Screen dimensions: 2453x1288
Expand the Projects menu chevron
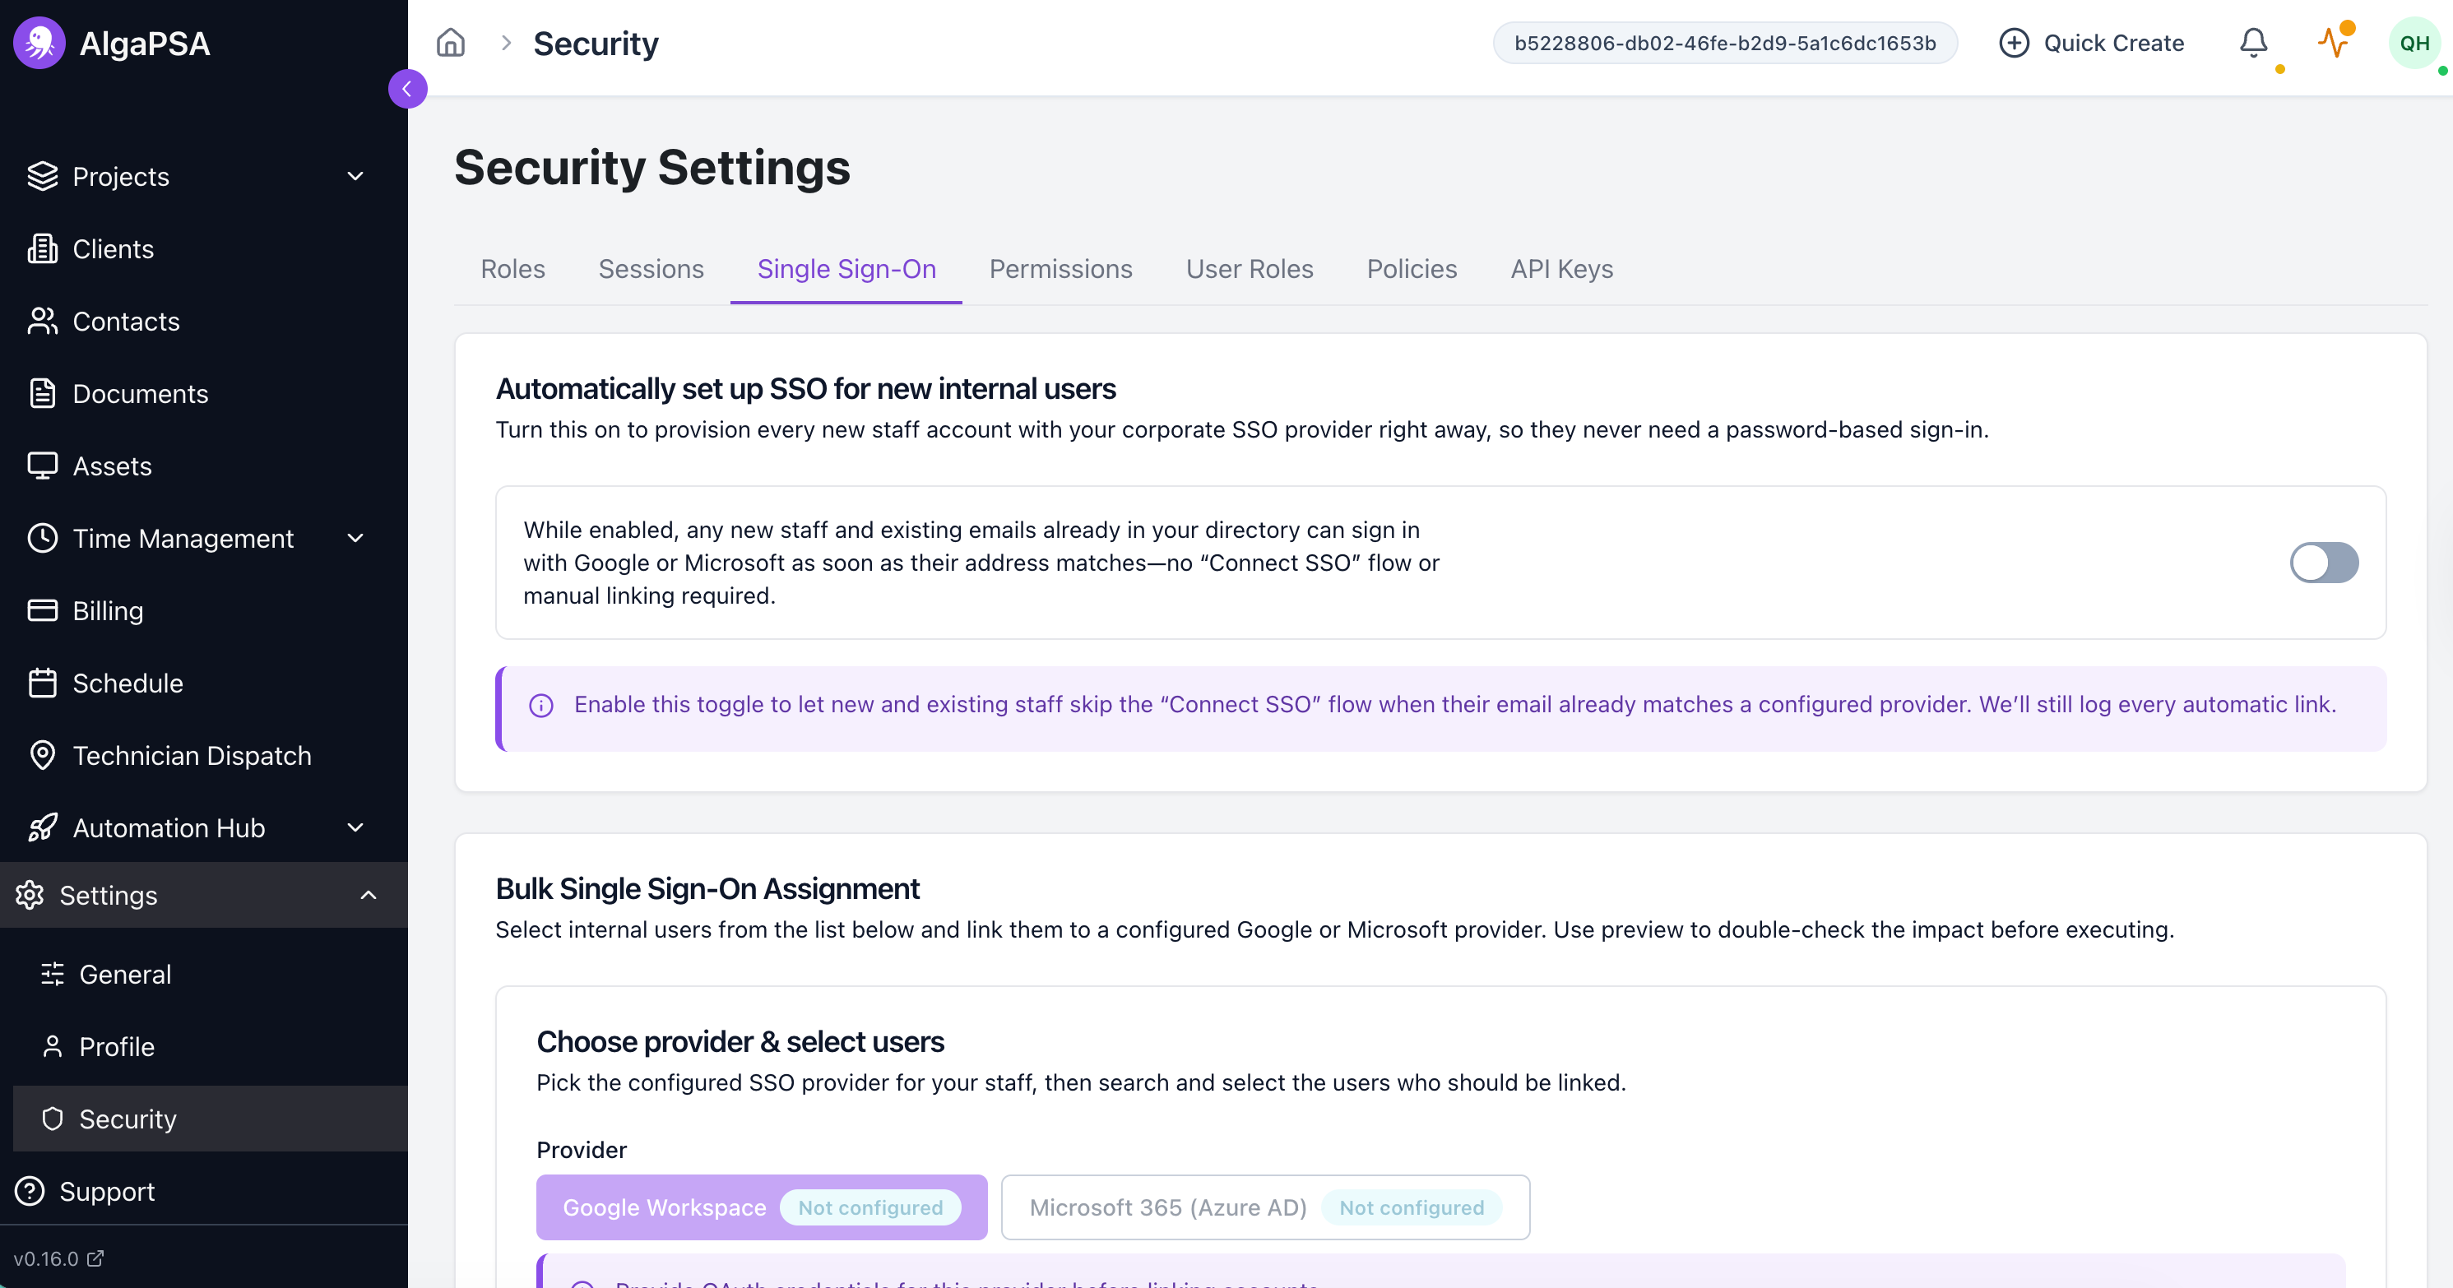click(x=355, y=176)
